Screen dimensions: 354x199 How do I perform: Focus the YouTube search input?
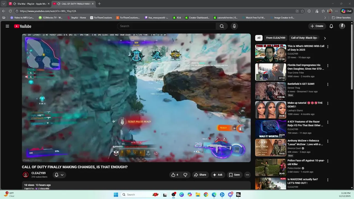[166, 26]
